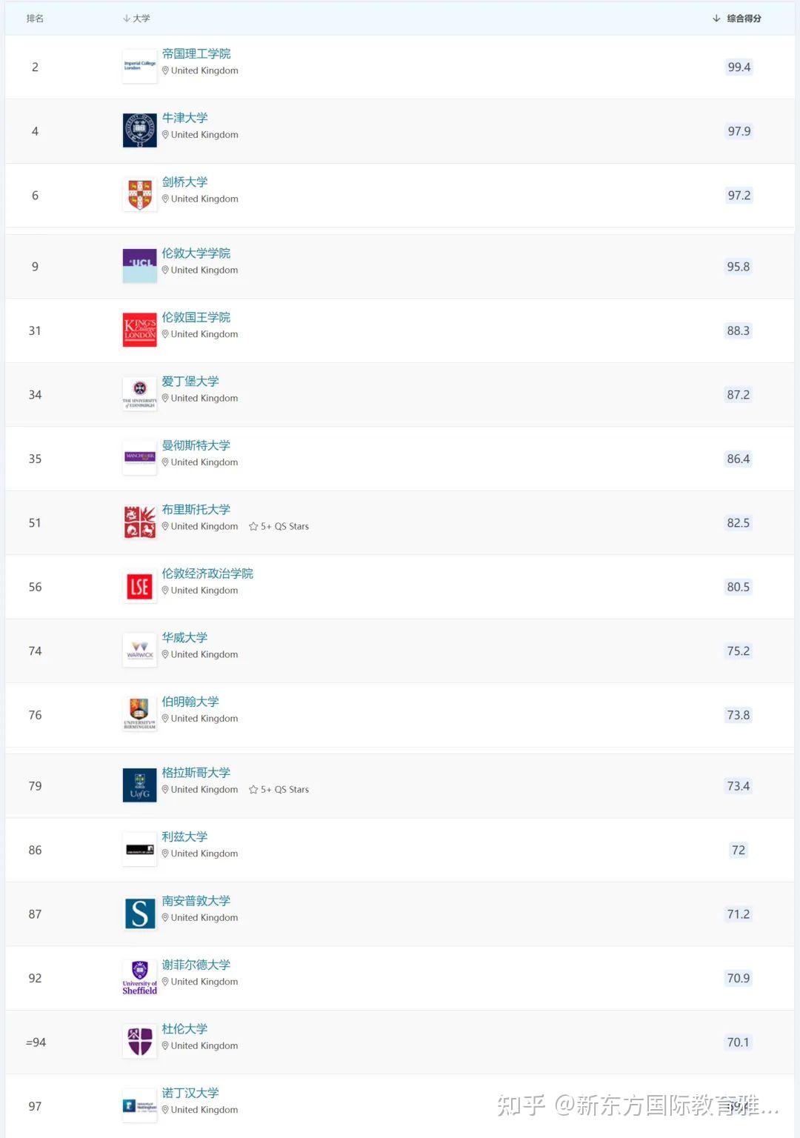
Task: Click the Glasgow UofG logo
Action: tap(139, 785)
